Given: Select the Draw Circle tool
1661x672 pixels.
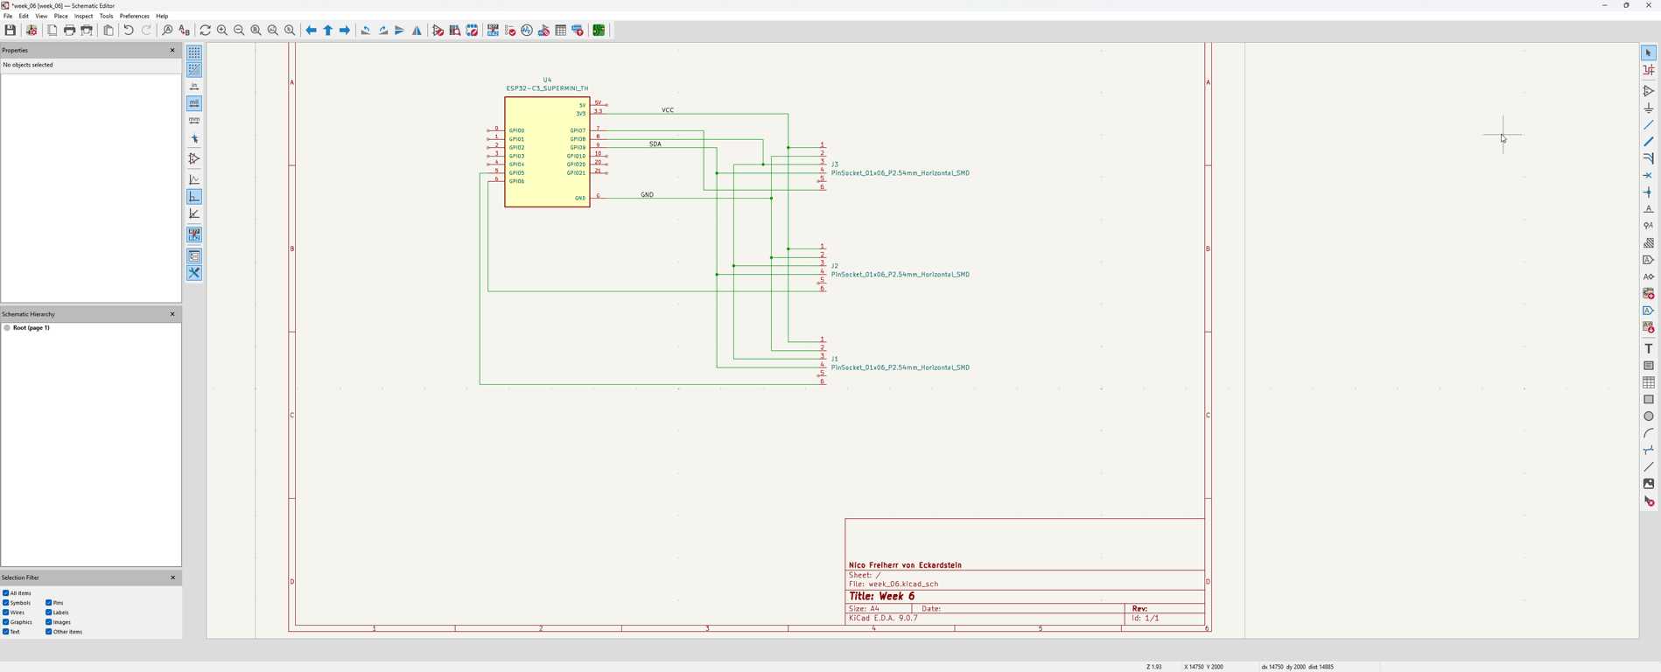Looking at the screenshot, I should point(1649,416).
